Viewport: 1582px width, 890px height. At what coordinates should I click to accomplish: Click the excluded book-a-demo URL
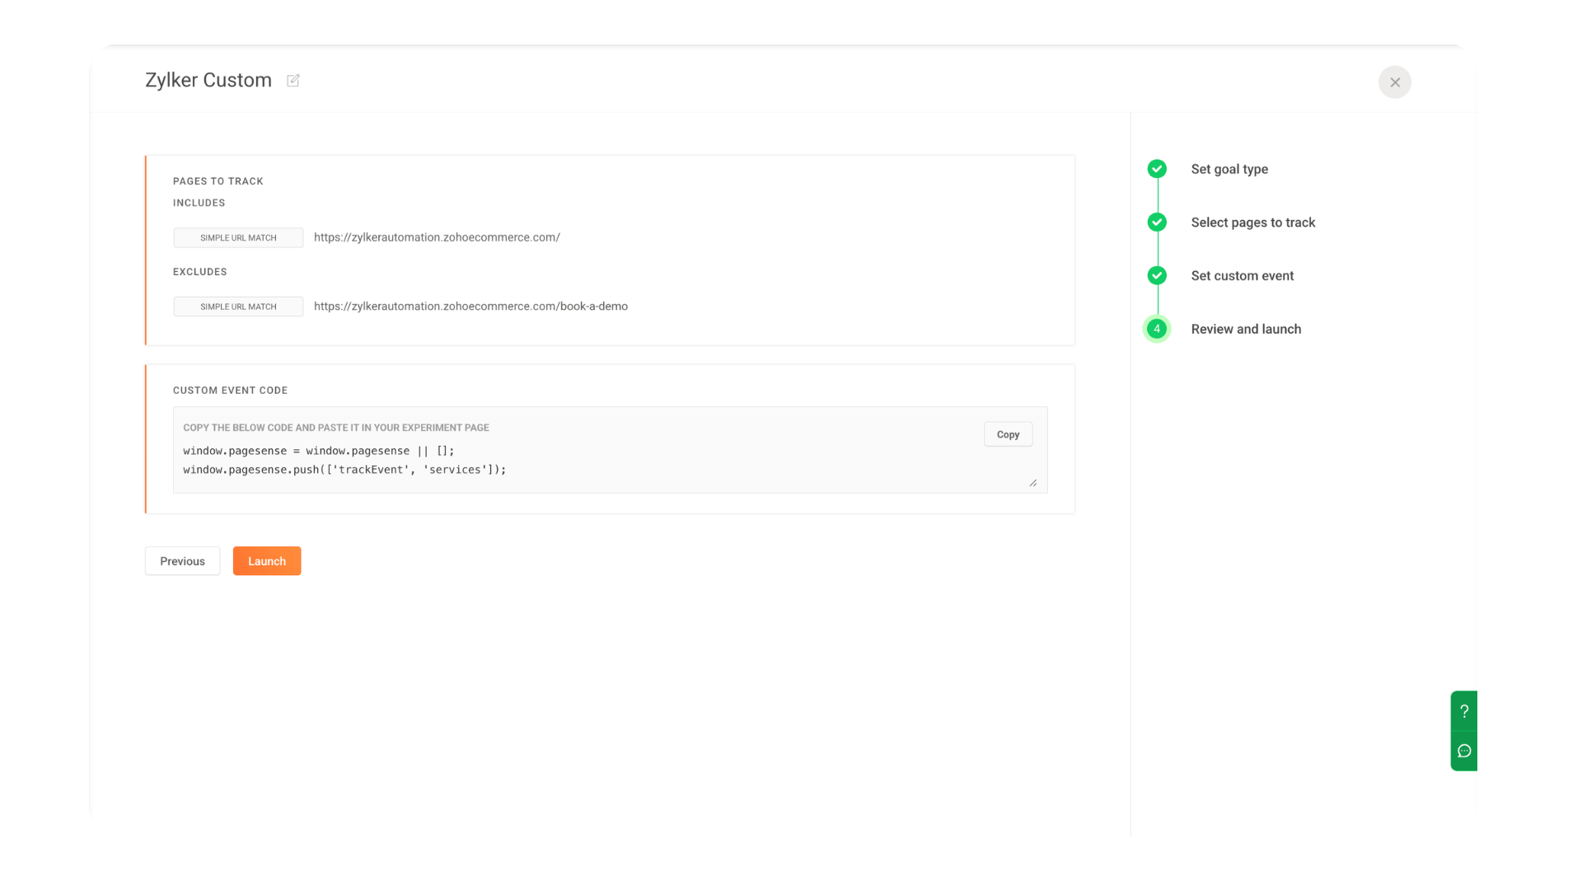point(470,307)
